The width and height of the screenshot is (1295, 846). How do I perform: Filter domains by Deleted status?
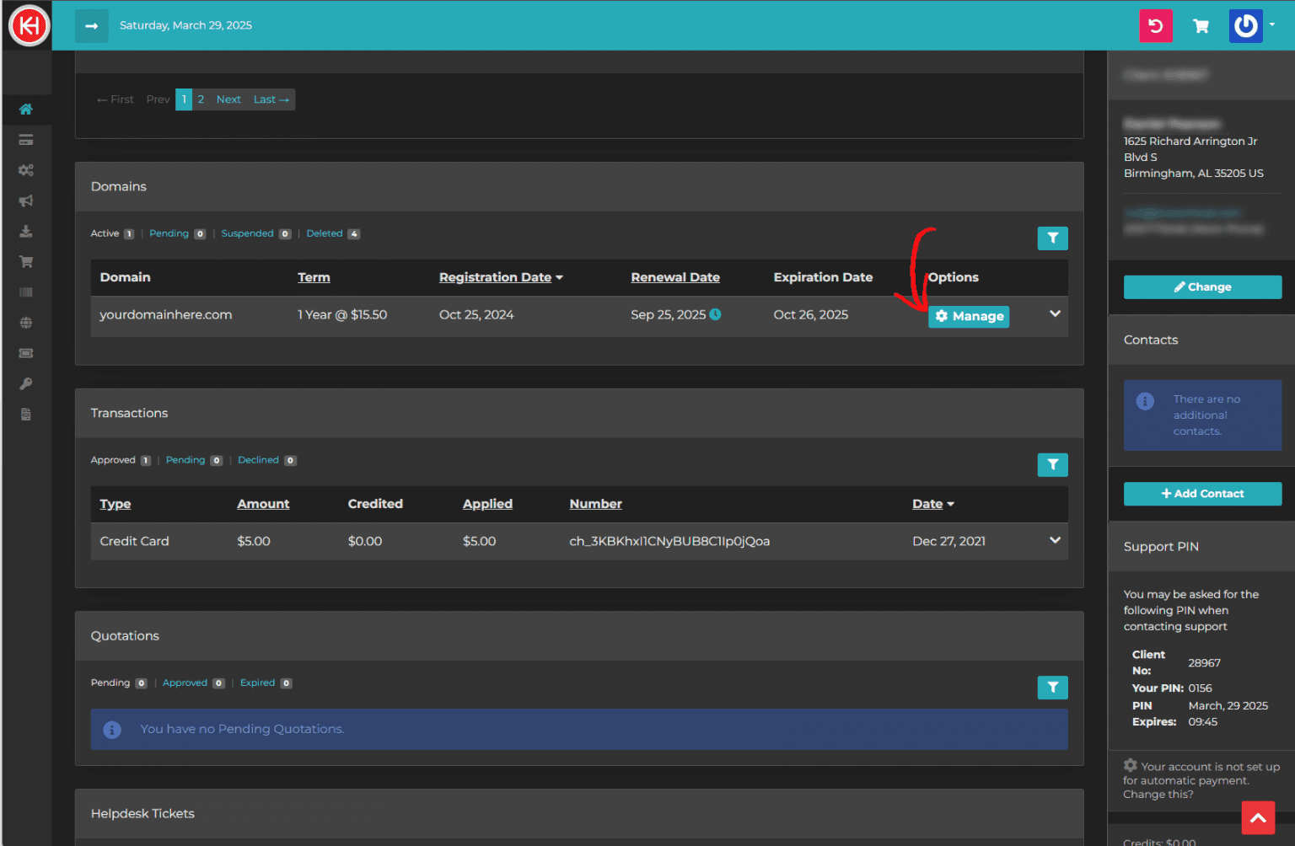[323, 233]
